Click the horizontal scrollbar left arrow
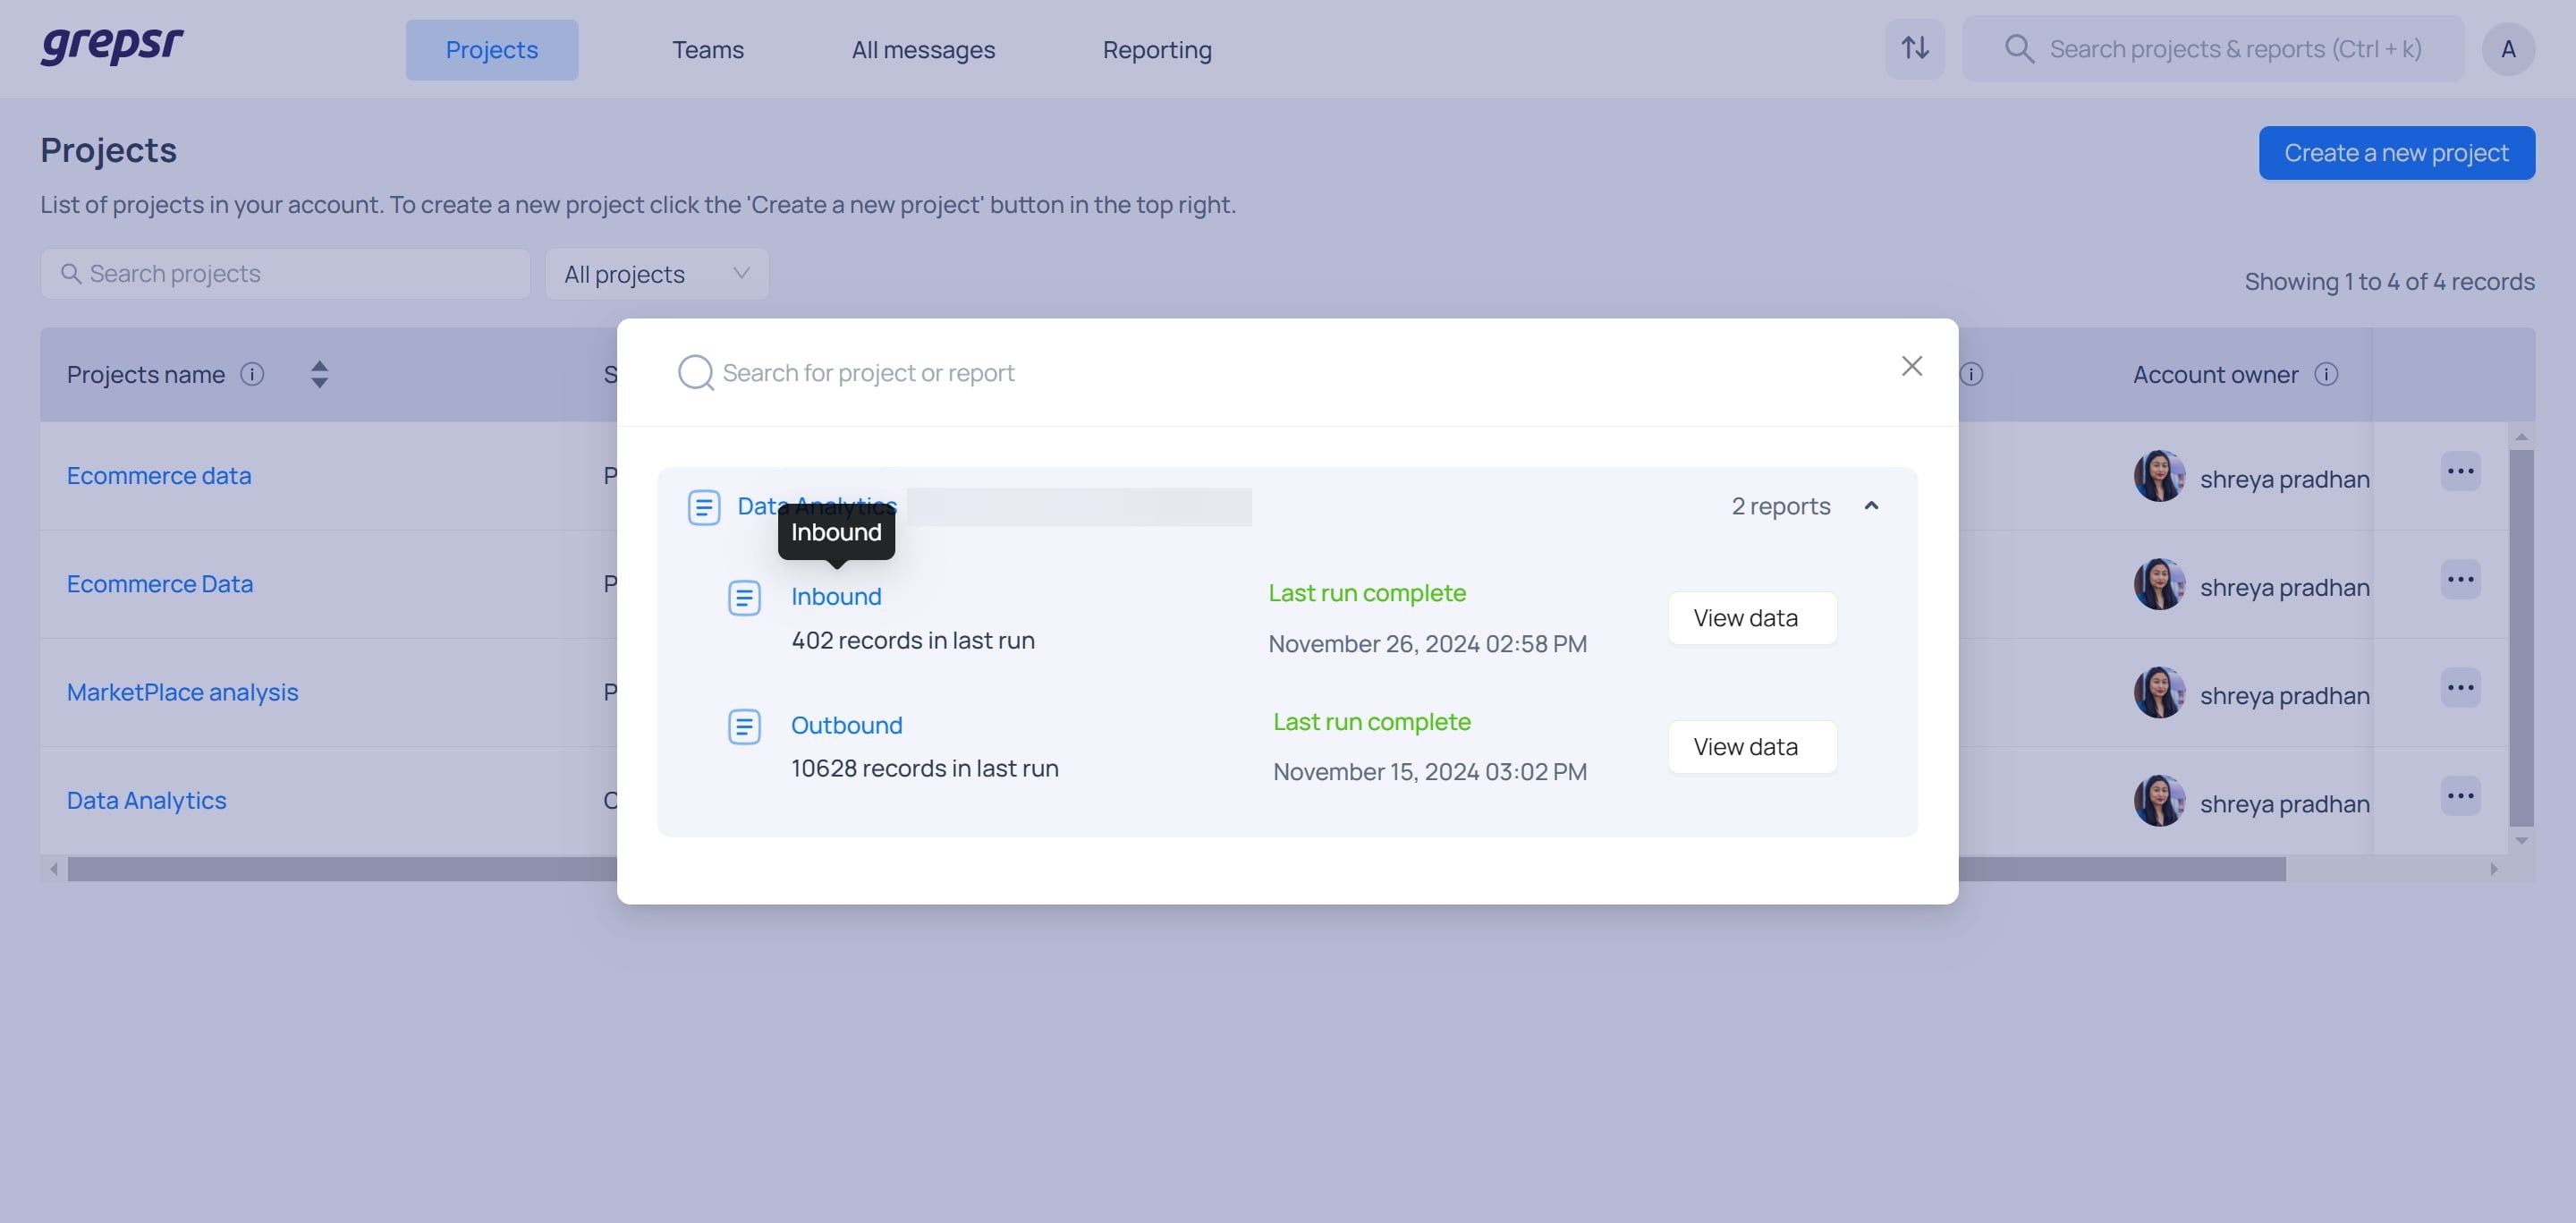The height and width of the screenshot is (1223, 2576). (x=53, y=869)
